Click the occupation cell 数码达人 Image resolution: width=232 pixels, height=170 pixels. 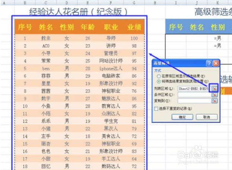click(x=111, y=166)
